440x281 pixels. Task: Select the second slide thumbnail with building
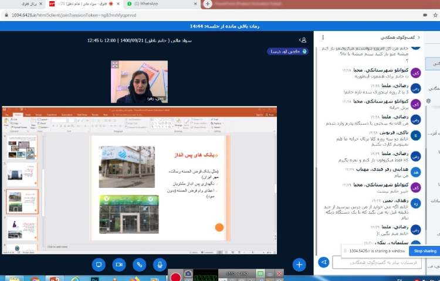pyautogui.click(x=22, y=174)
